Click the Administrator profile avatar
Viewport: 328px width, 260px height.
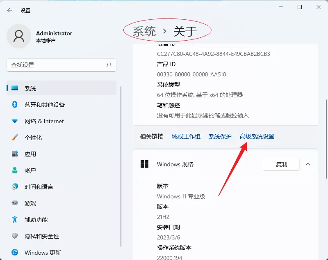point(19,36)
